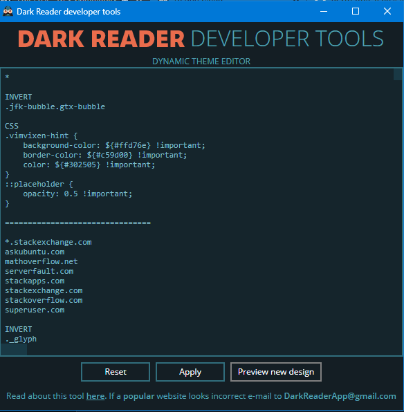
Task: Click the background-color #ffd76e line
Action: 114,145
